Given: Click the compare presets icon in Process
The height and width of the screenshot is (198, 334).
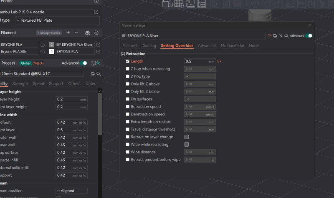Looking at the screenshot, I should pyautogui.click(x=98, y=63).
